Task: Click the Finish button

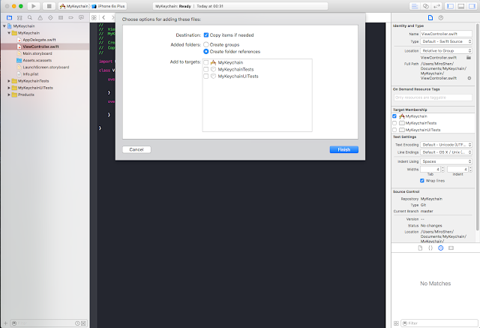Action: coord(343,149)
